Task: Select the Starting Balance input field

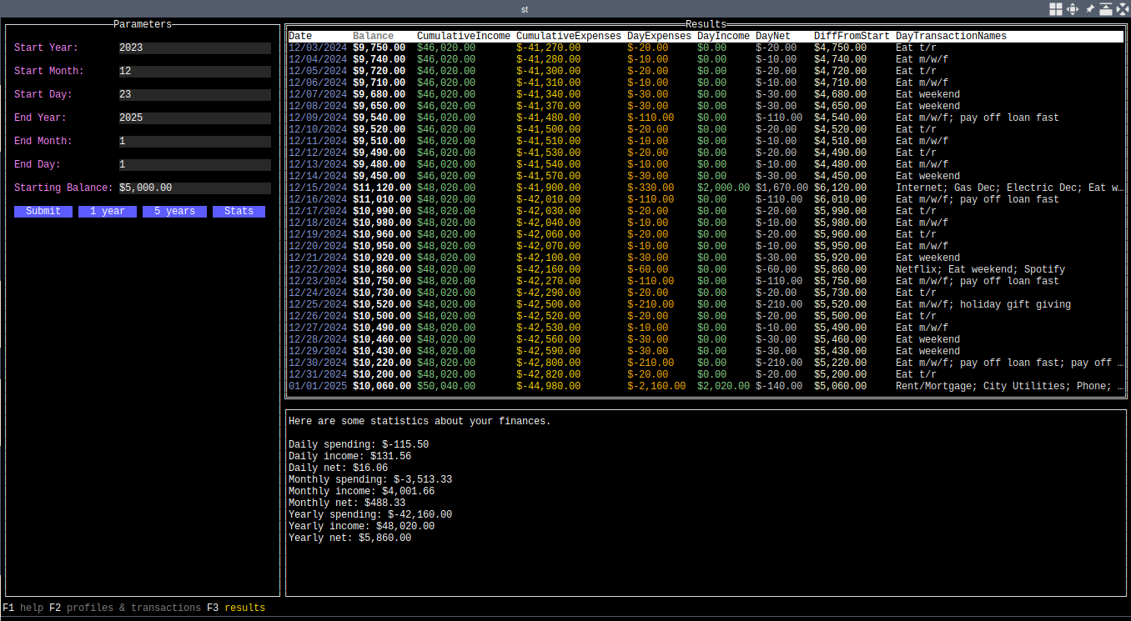Action: tap(194, 188)
